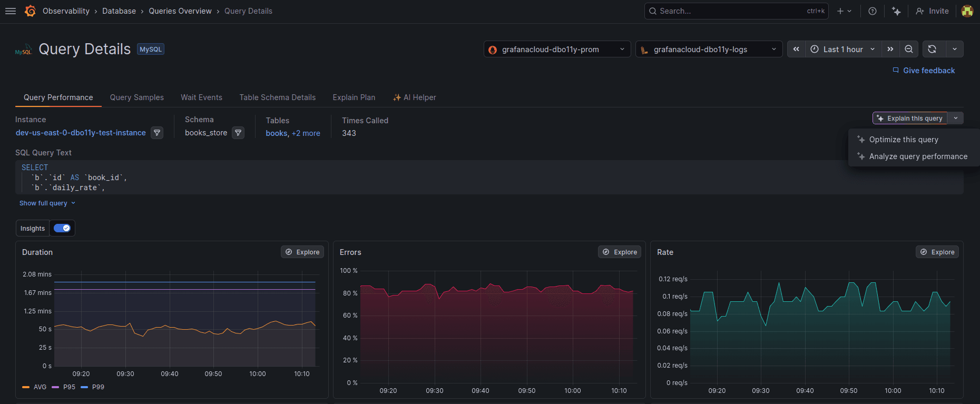Go to Queries Overview breadcrumb
The height and width of the screenshot is (404, 980).
[x=180, y=11]
